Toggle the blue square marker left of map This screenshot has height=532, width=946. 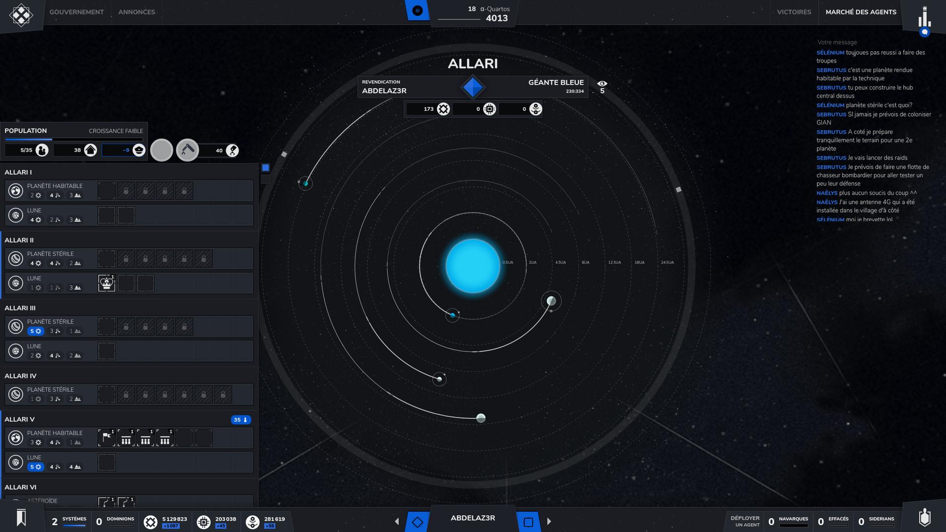tap(266, 168)
